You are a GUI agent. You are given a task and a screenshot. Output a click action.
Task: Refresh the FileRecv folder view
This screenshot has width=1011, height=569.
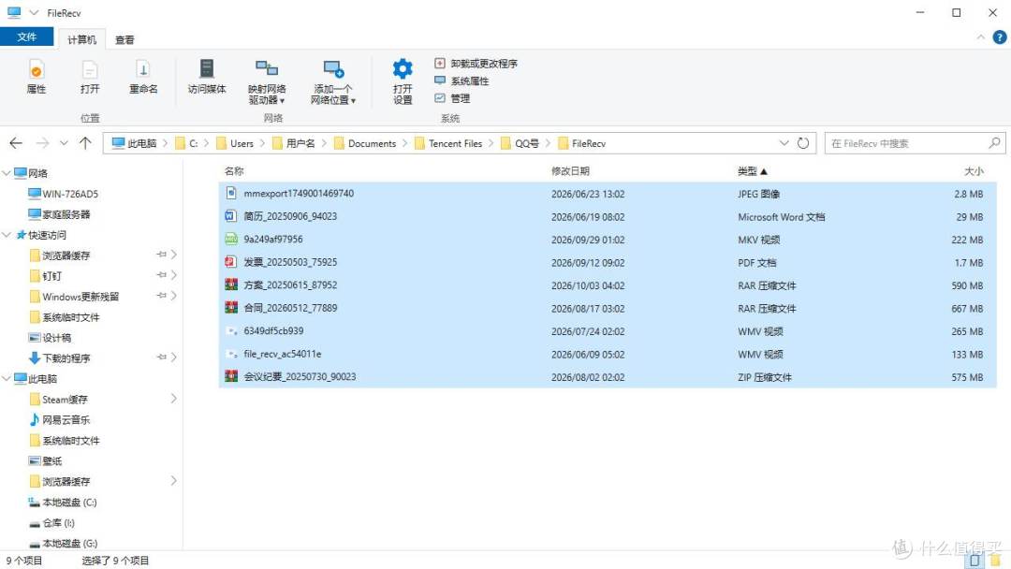click(x=803, y=143)
